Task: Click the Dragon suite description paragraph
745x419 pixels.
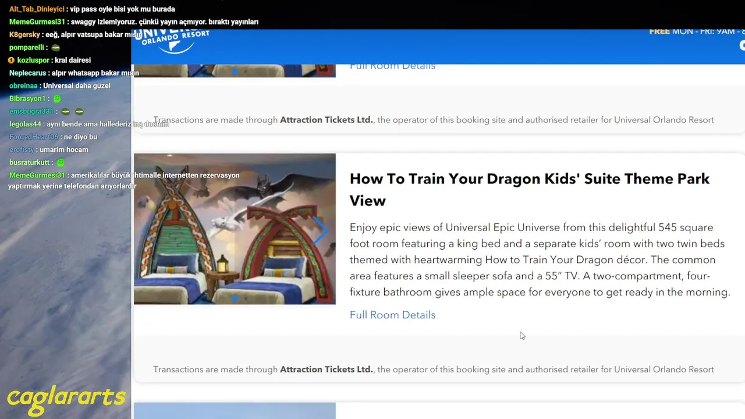Action: click(540, 260)
